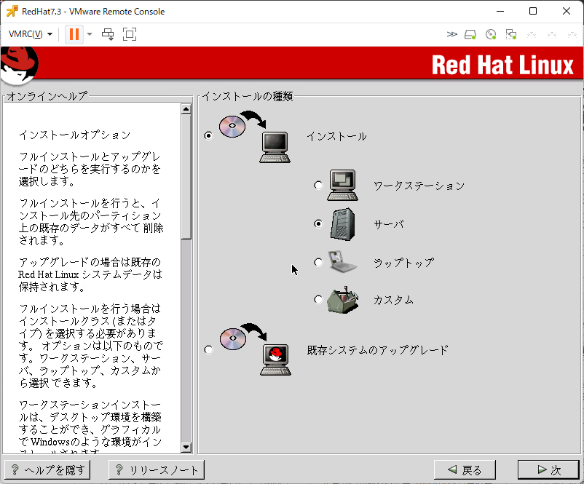Open the dropdown arrow next to pause
This screenshot has height=484, width=584.
click(90, 34)
